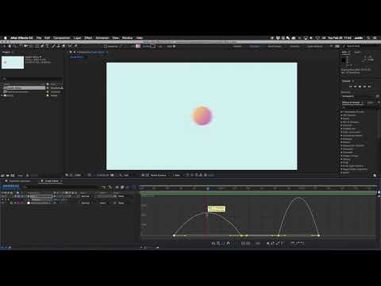Toggle visibility eye of first timeline layer
Image resolution: width=381 pixels, height=286 pixels.
2,196
